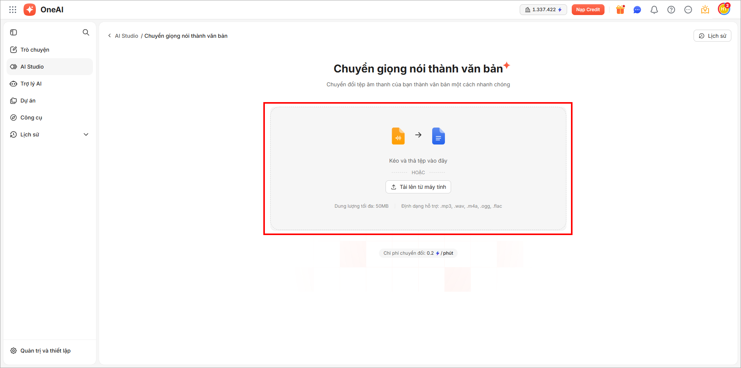This screenshot has width=741, height=368.
Task: Go to AI Studio breadcrumb link
Action: click(x=126, y=36)
